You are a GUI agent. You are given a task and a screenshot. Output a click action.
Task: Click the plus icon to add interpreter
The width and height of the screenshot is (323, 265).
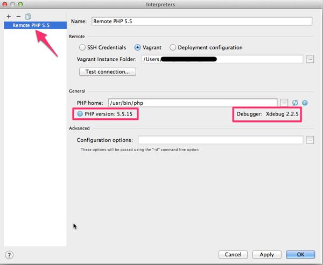[x=9, y=17]
